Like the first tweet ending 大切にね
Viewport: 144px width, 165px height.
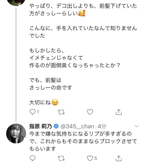point(90,112)
